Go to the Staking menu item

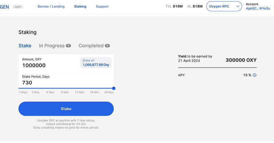click(80, 6)
